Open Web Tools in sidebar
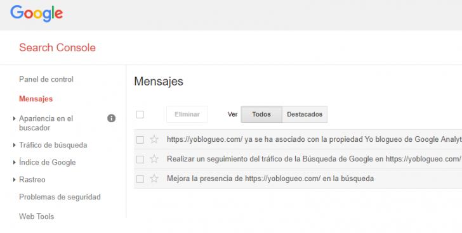This screenshot has height=233, width=462. [x=37, y=217]
